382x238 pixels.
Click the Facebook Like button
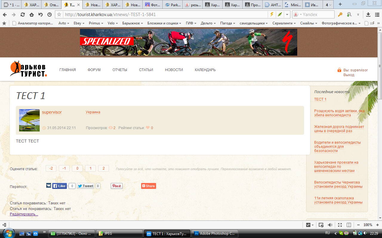coord(59,186)
